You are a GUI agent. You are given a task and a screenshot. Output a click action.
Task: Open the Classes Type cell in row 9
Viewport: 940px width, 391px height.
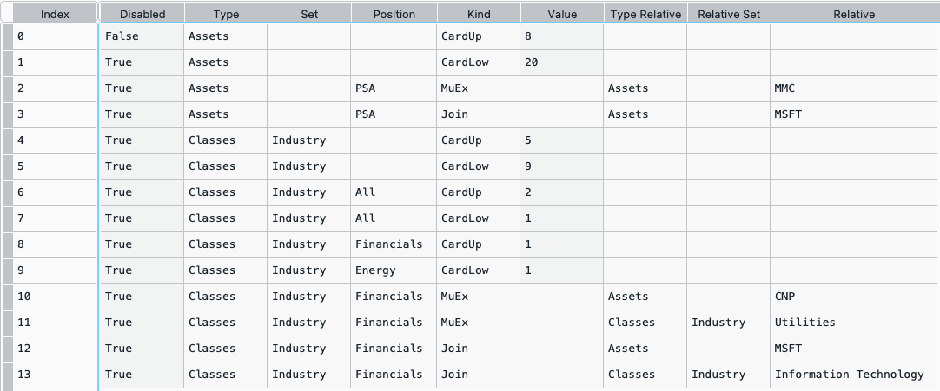(x=225, y=270)
